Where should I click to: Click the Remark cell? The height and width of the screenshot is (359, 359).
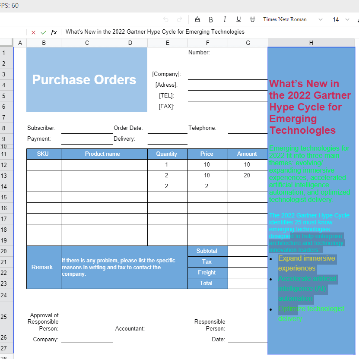click(x=42, y=267)
